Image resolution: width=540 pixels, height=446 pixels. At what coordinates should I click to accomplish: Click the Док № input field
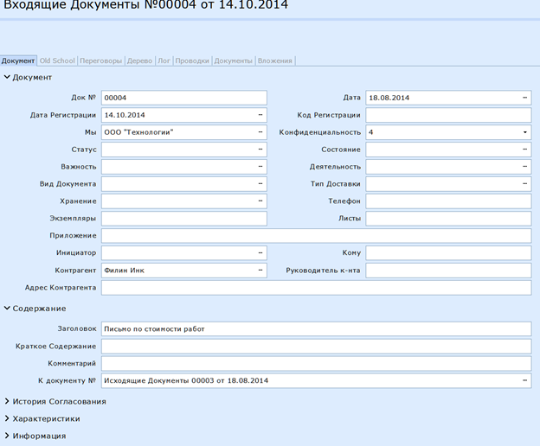184,98
